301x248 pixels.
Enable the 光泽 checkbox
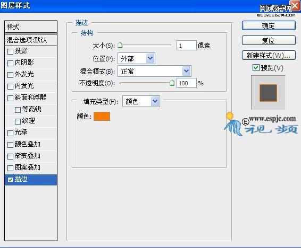pyautogui.click(x=10, y=133)
